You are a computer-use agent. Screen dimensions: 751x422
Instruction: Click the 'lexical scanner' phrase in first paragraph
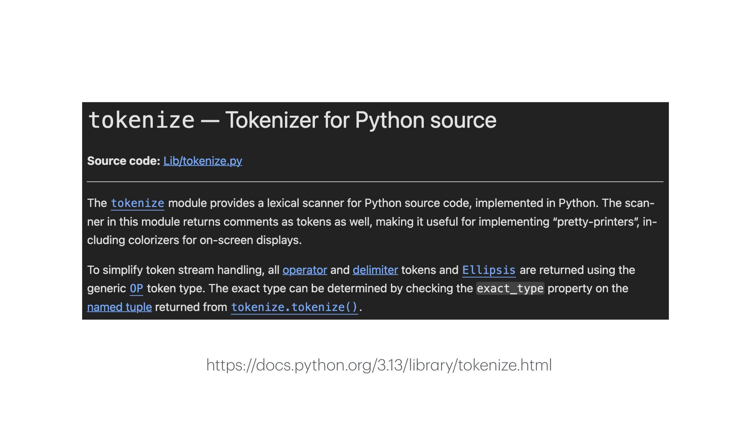pos(305,203)
